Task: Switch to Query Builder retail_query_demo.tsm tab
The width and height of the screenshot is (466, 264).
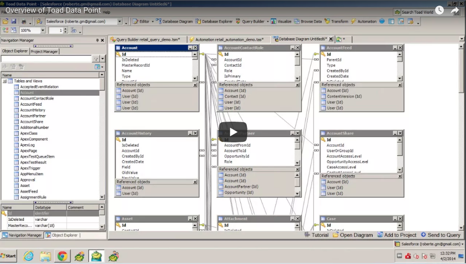Action: [x=146, y=39]
